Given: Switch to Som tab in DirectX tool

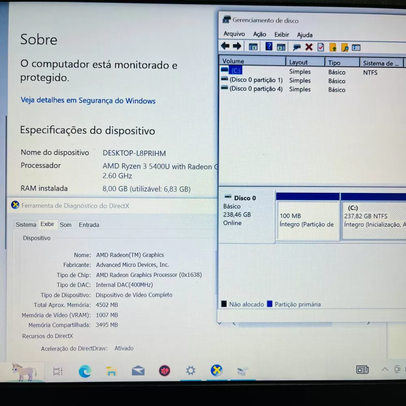Looking at the screenshot, I should 65,225.
